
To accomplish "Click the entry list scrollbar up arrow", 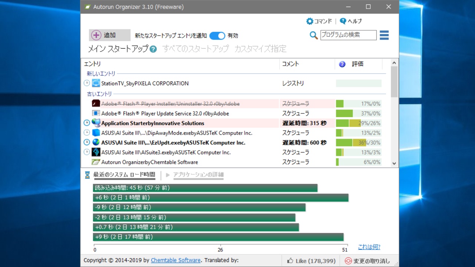I will [394, 63].
